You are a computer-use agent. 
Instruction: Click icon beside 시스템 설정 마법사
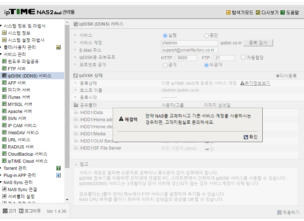coord(4,40)
